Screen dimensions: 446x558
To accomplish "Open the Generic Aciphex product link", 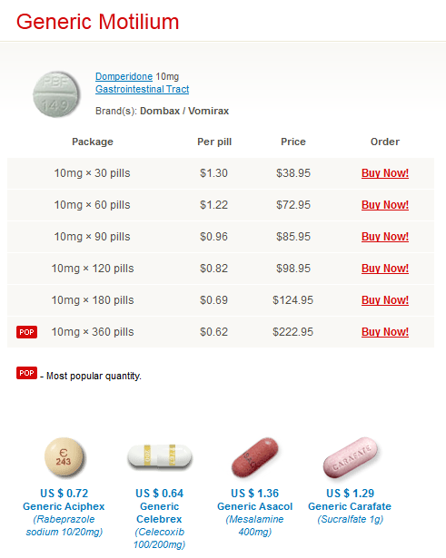I will point(64,506).
